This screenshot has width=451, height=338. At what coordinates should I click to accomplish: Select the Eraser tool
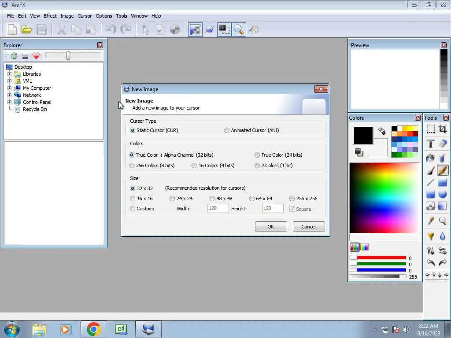[x=443, y=143]
